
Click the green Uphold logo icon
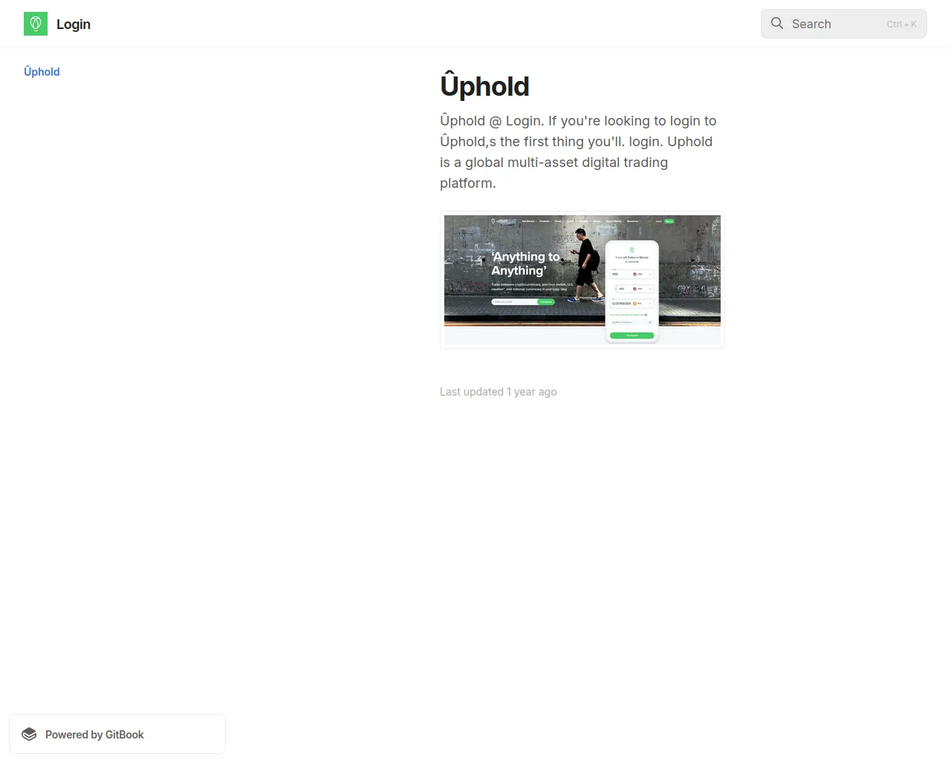[36, 24]
